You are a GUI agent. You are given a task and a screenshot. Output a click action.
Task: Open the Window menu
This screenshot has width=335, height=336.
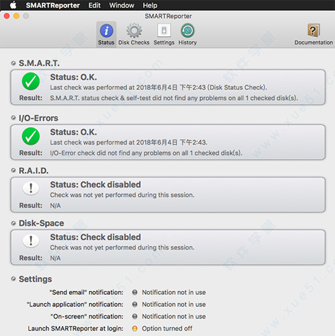(122, 5)
